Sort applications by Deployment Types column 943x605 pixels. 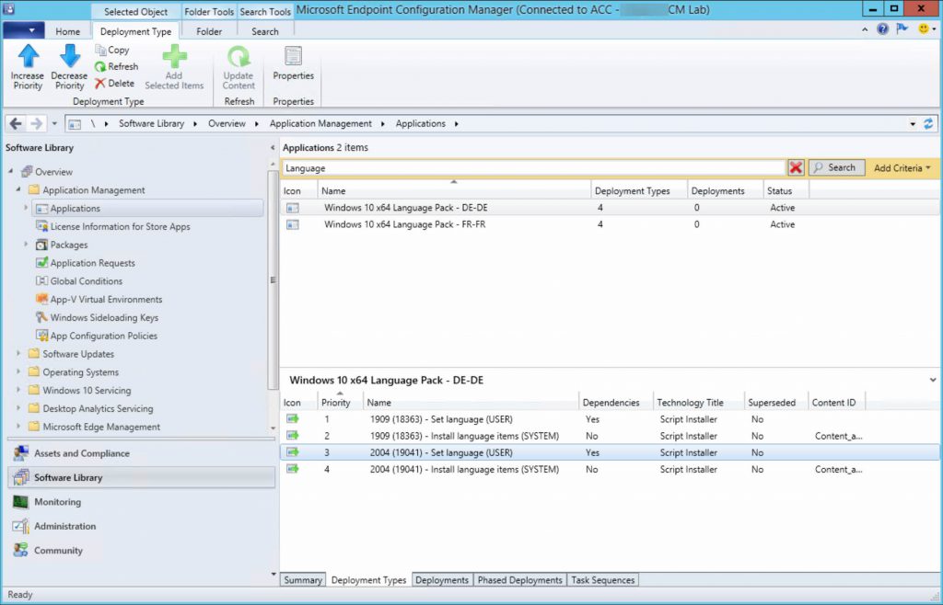pyautogui.click(x=639, y=191)
